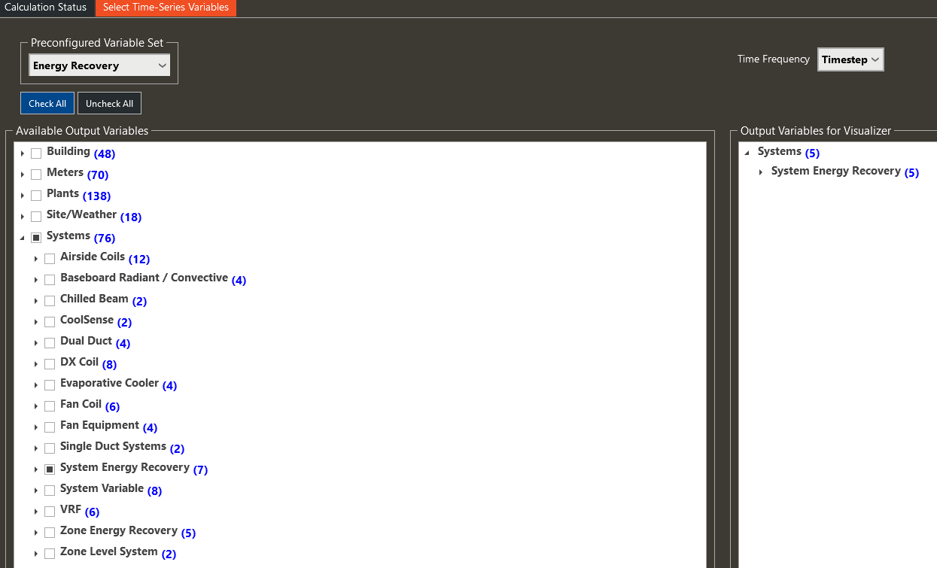The height and width of the screenshot is (568, 937).
Task: Switch to the Calculation Status tab
Action: tap(45, 8)
